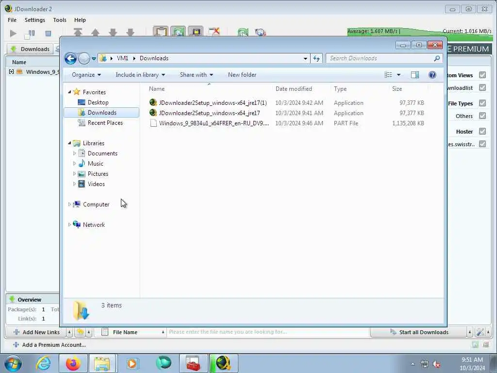Move selection down in JDownloader toolbar
Viewport: 497px width, 373px height.
click(x=113, y=32)
